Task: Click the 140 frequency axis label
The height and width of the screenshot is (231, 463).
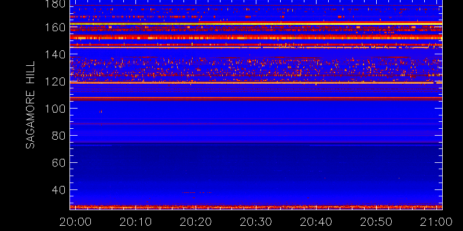Action: [56, 54]
